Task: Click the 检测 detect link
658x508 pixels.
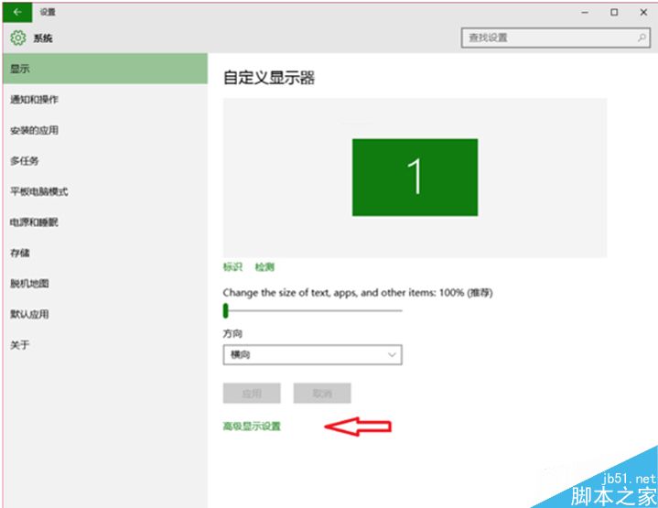Action: coord(264,266)
